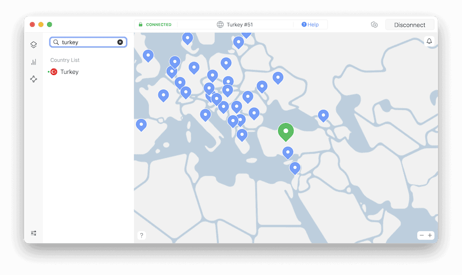Viewport: 462px width, 275px height.
Task: Open preferences sliders icon in sidebar
Action: tap(33, 233)
